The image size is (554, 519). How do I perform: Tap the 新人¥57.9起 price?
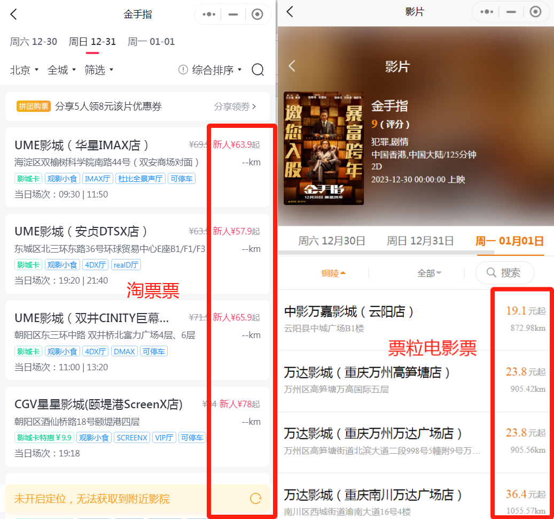[236, 231]
